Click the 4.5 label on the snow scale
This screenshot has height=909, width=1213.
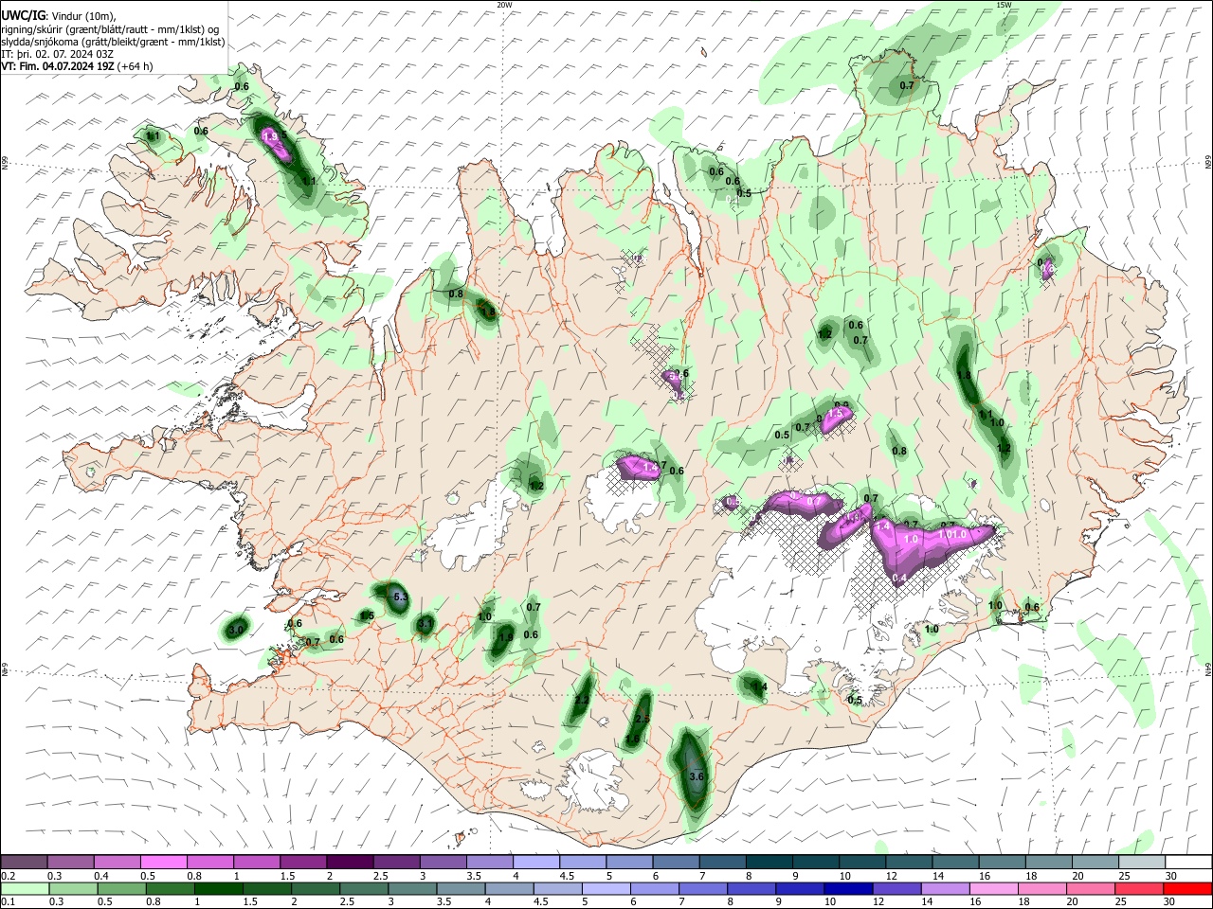tap(567, 876)
